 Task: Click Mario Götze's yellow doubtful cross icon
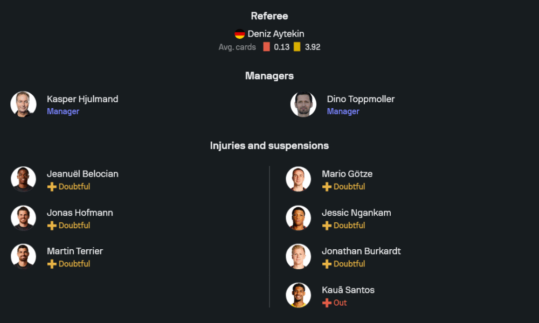pos(327,187)
